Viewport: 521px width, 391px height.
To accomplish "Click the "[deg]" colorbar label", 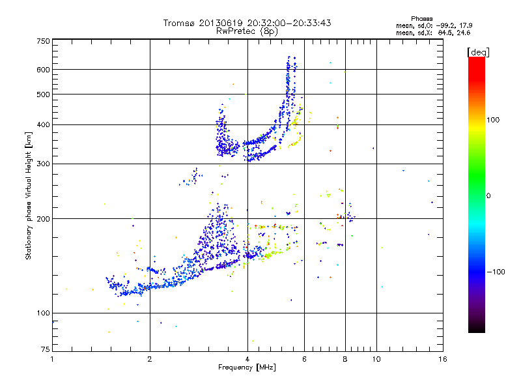I will (x=478, y=52).
